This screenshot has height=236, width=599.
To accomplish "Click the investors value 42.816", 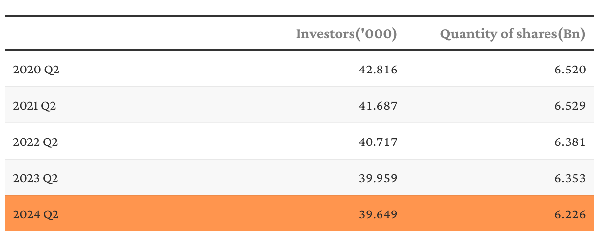I will [378, 70].
